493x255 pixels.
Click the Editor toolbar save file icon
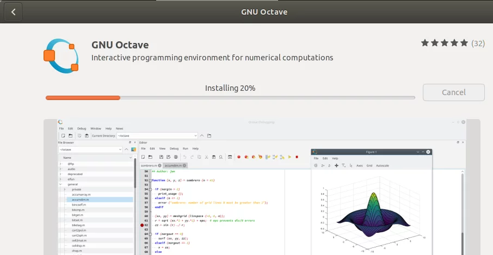tap(161, 157)
